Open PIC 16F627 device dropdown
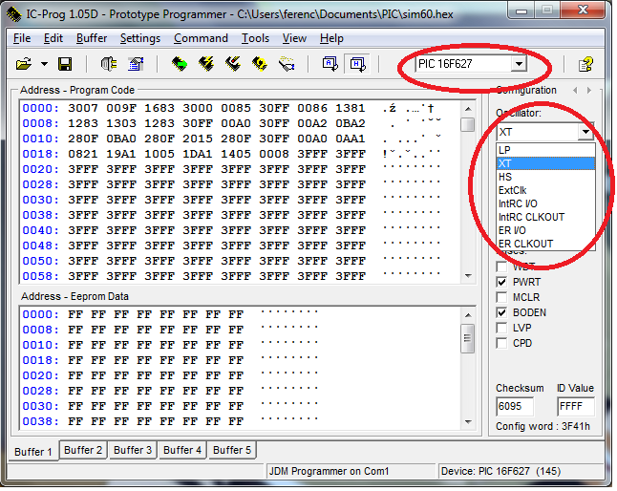 [x=519, y=64]
